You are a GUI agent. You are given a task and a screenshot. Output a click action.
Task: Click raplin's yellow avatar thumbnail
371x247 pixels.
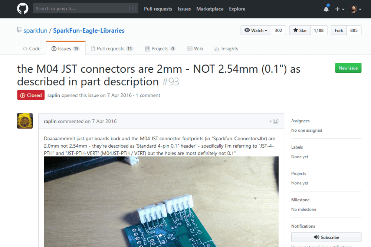tap(25, 121)
